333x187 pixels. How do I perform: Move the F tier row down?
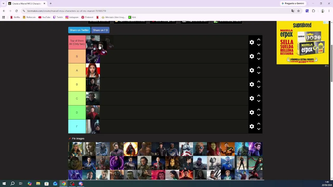(259, 129)
